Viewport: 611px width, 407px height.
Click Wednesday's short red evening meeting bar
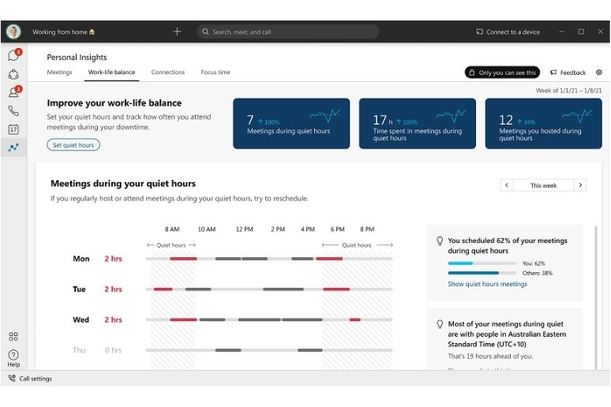tap(355, 319)
